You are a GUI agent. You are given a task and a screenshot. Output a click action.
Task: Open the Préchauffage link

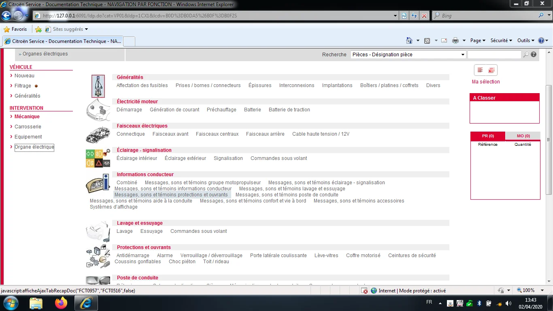(x=221, y=110)
